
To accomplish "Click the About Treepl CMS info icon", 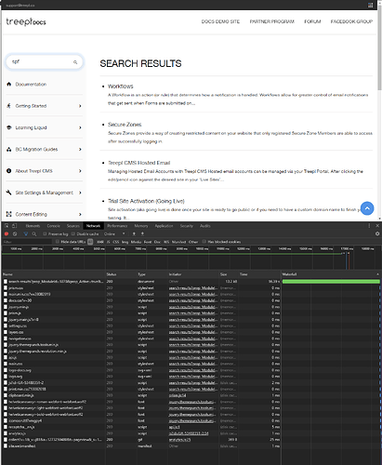I will pos(9,171).
